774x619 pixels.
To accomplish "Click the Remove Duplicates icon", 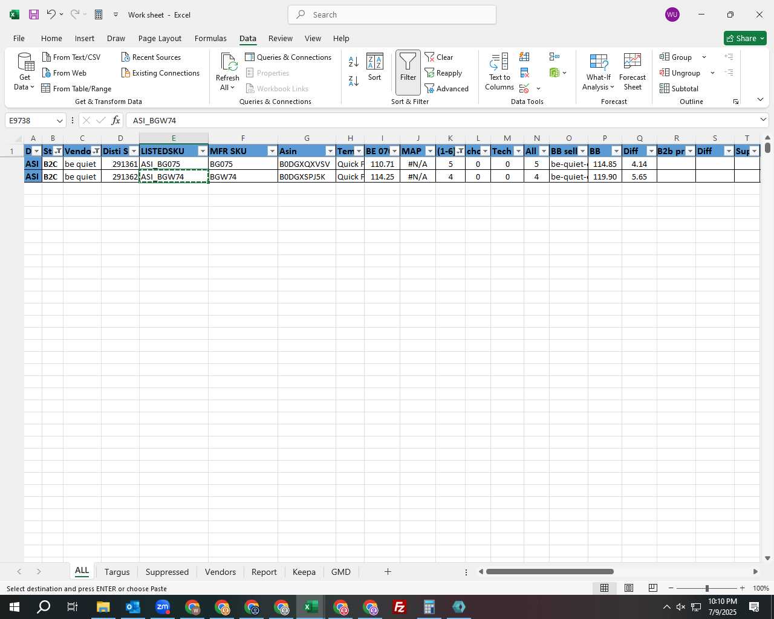I will pyautogui.click(x=524, y=73).
